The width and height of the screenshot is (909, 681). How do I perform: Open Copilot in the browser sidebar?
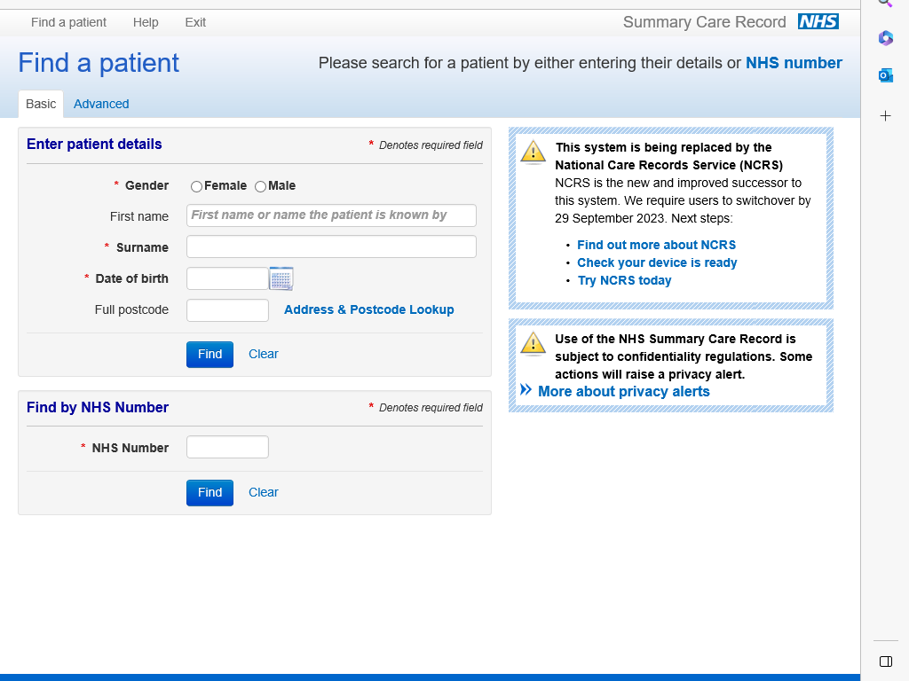(885, 38)
